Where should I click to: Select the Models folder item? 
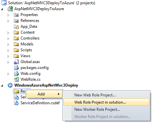pos(27,44)
